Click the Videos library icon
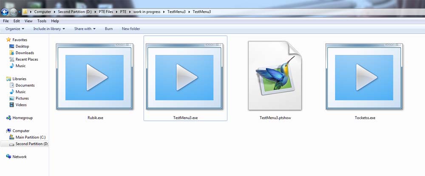 [x=11, y=105]
